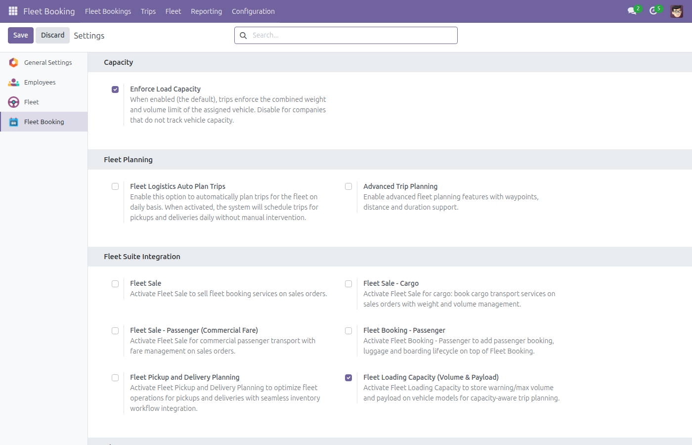
Task: Open the Reporting menu
Action: pos(207,11)
